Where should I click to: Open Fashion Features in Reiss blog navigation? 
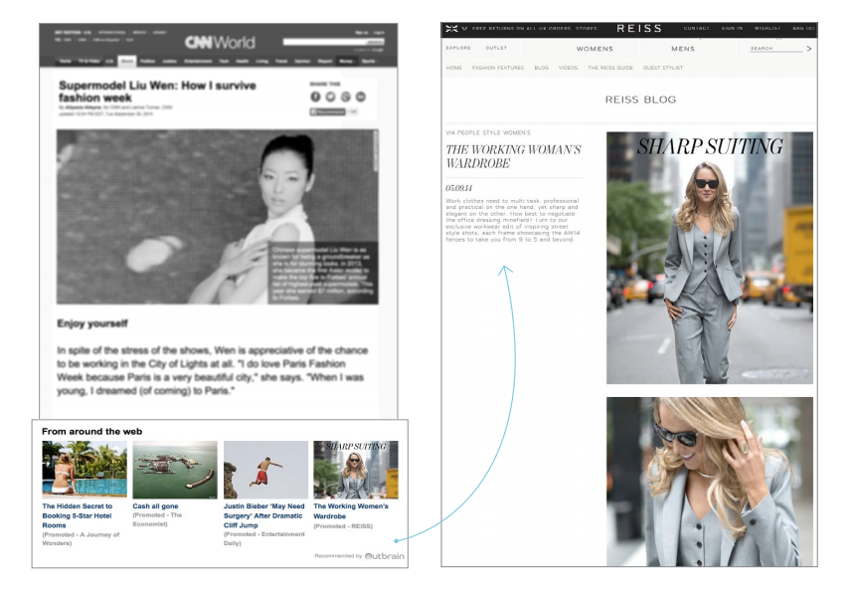(498, 68)
